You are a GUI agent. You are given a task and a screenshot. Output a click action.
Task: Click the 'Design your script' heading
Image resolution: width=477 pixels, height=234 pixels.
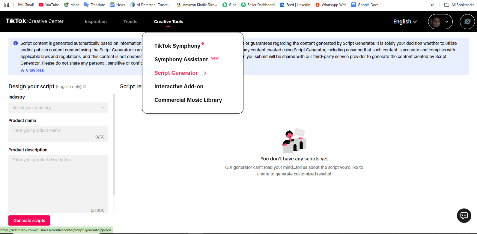point(31,87)
